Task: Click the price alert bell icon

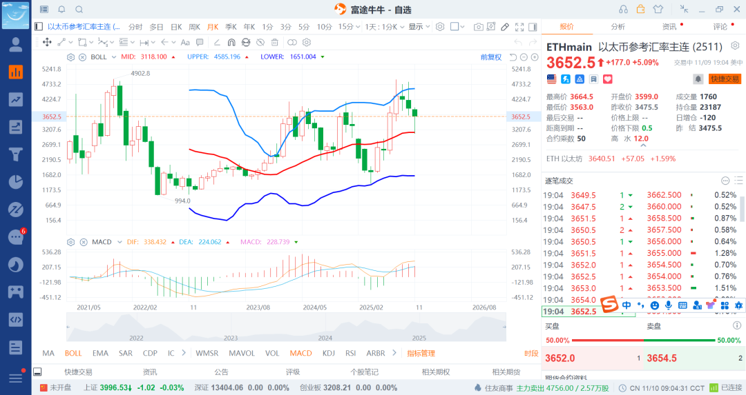Action: [698, 79]
